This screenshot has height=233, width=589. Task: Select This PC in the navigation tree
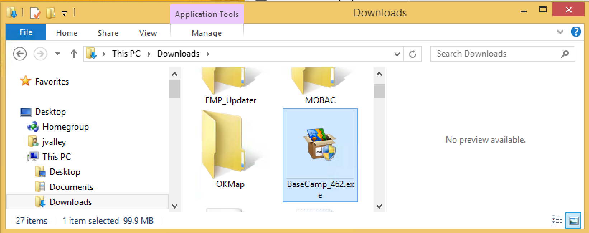[57, 157]
